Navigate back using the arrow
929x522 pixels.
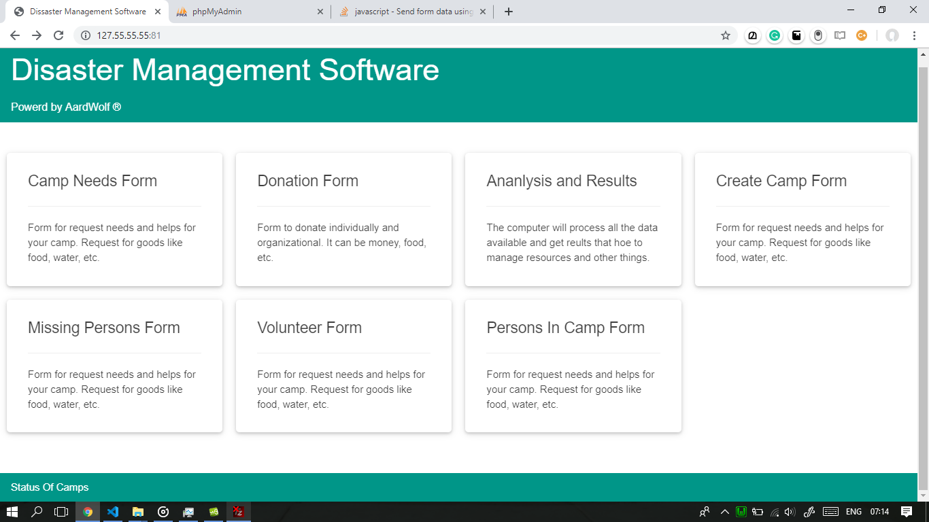pyautogui.click(x=14, y=35)
